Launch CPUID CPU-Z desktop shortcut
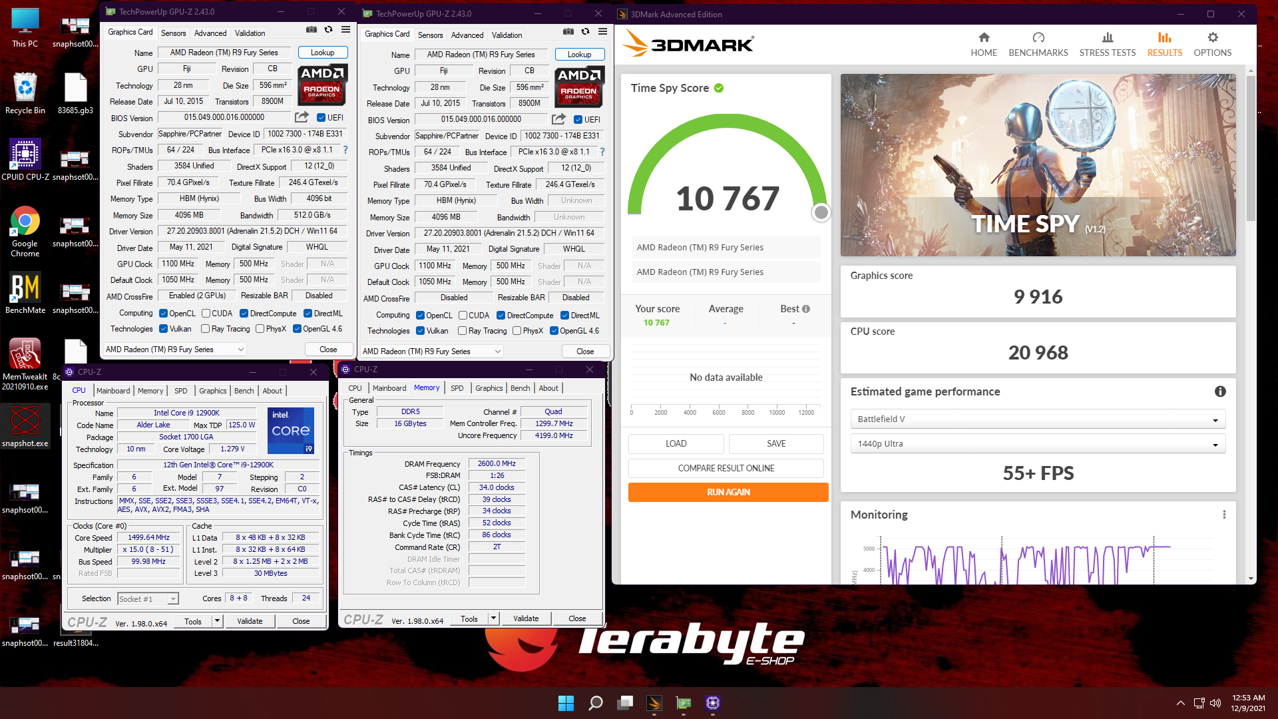 point(25,160)
